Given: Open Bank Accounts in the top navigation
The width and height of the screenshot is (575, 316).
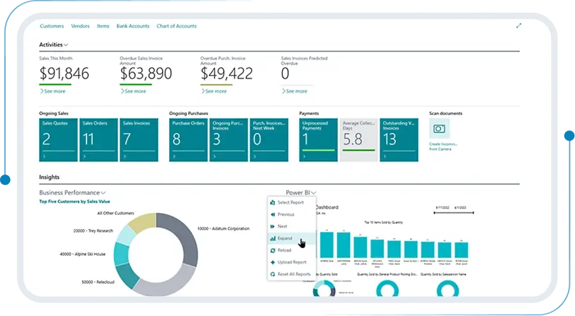Looking at the screenshot, I should (133, 26).
